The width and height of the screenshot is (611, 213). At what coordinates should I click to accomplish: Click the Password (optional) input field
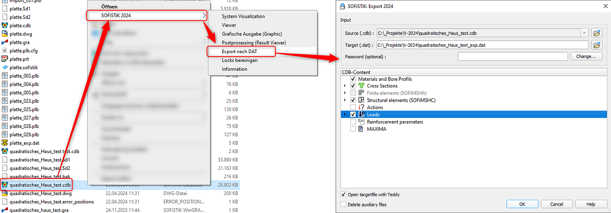coord(513,56)
